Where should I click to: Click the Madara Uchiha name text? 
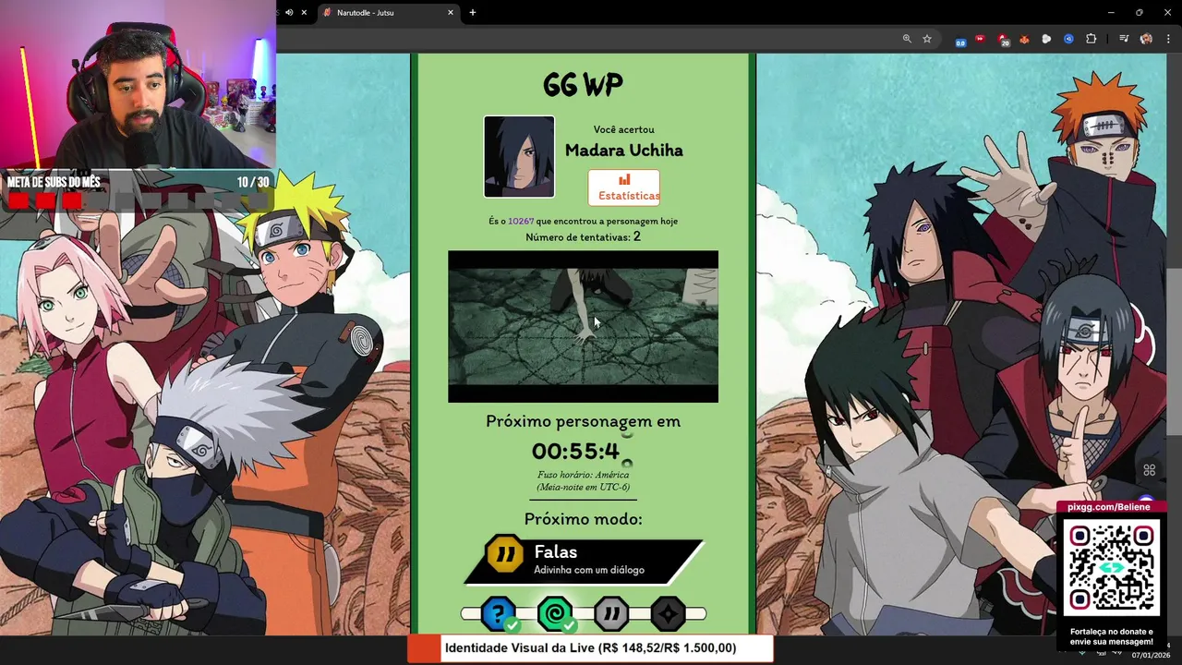tap(624, 151)
